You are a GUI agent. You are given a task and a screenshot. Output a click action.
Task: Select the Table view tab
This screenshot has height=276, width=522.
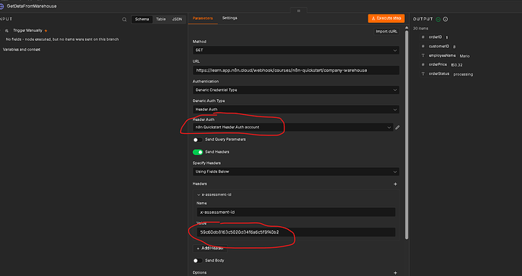point(161,20)
